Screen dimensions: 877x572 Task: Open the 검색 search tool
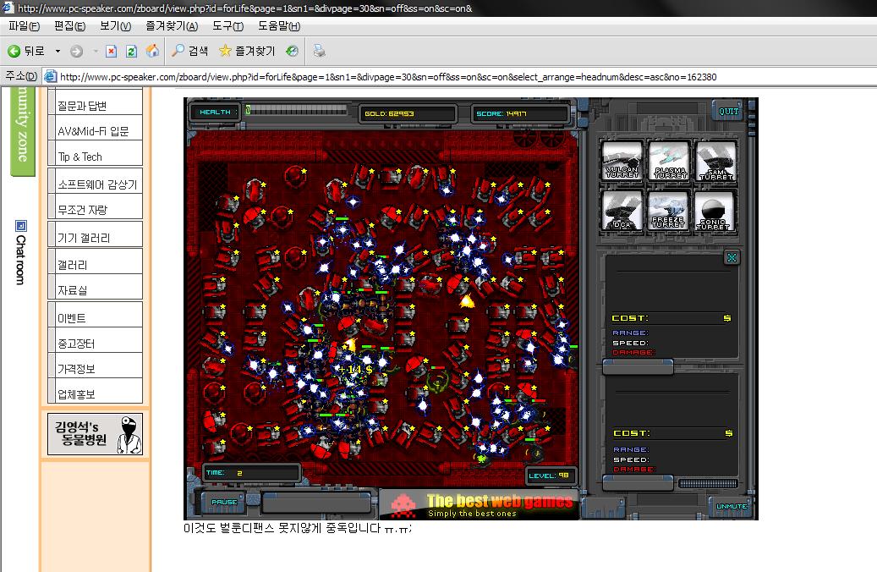click(x=189, y=52)
